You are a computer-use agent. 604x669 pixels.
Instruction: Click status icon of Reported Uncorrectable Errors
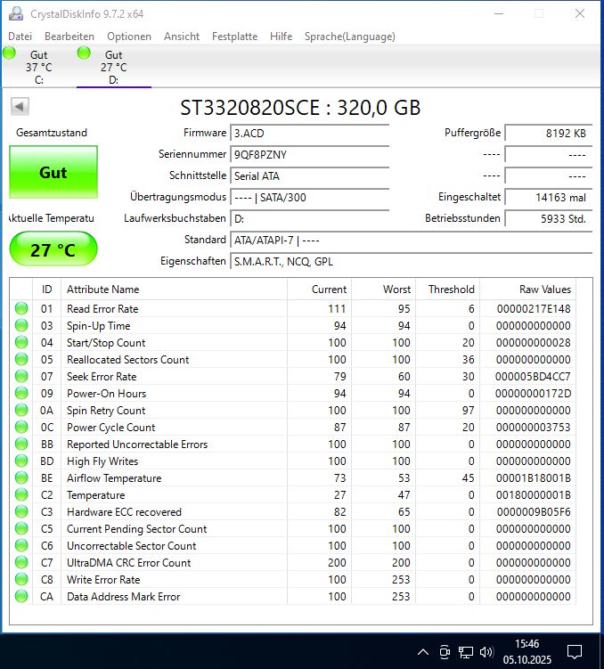(x=21, y=444)
